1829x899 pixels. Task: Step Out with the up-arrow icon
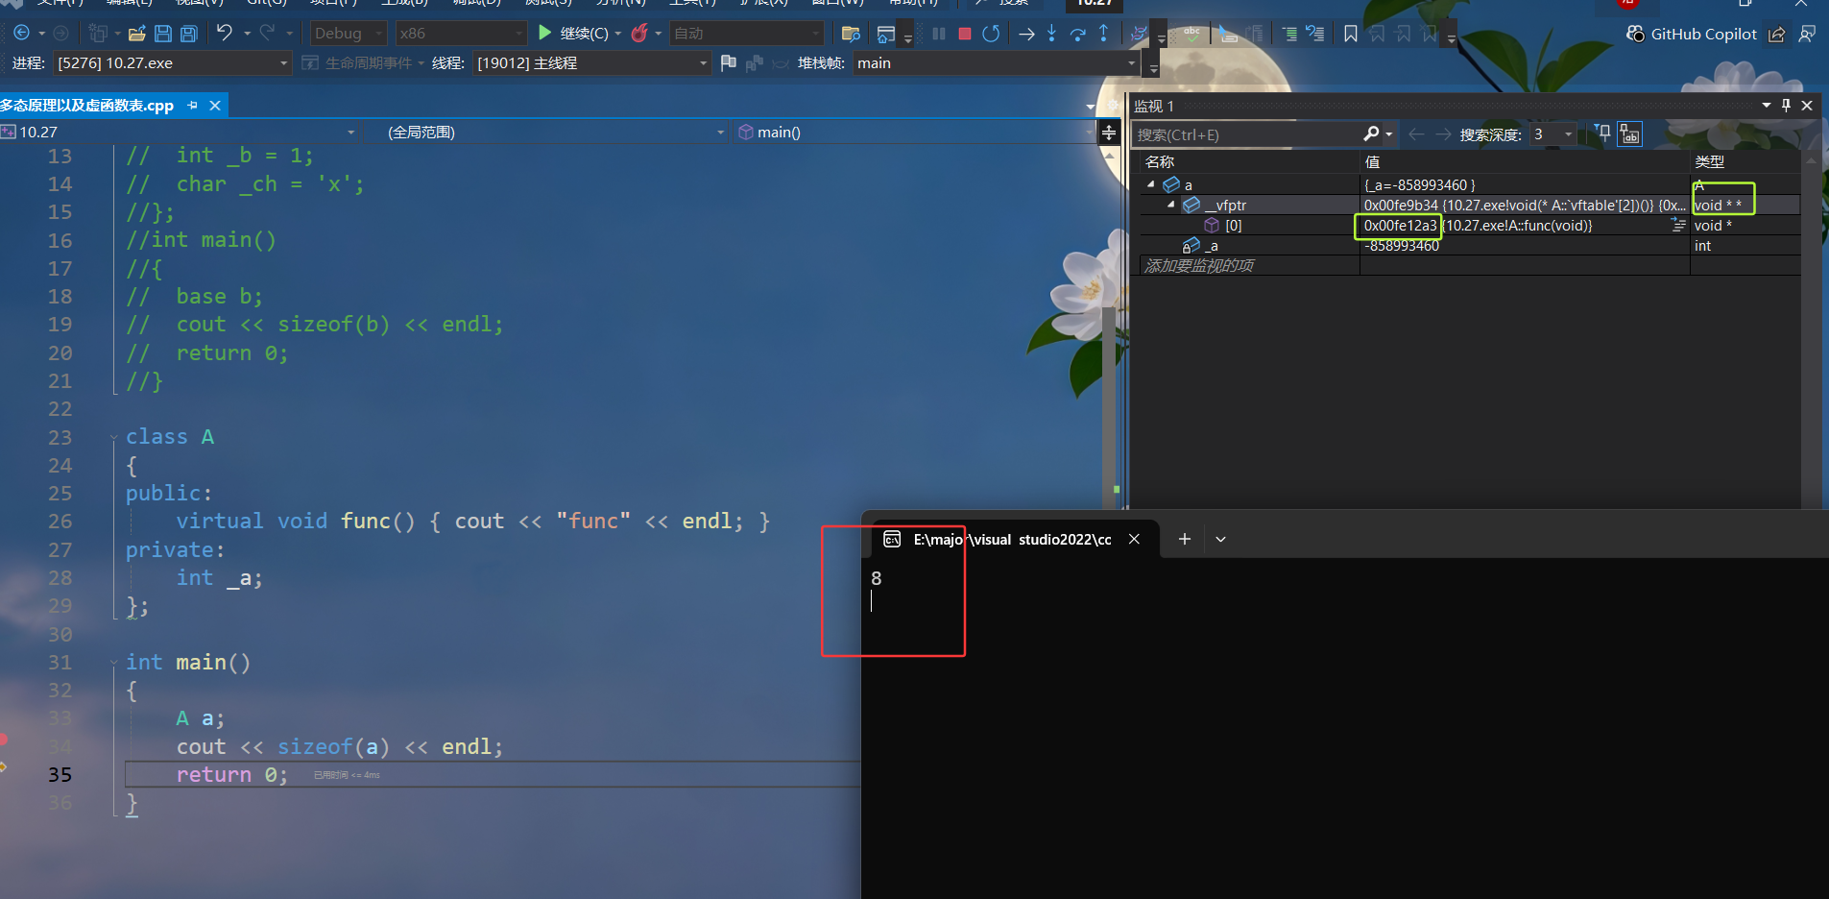point(1104,34)
